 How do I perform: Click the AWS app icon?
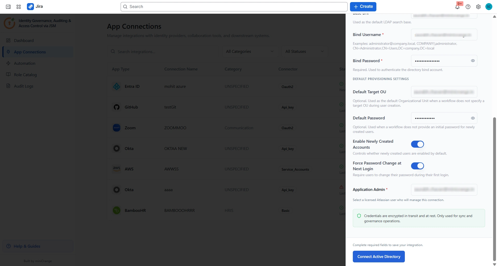point(117,169)
